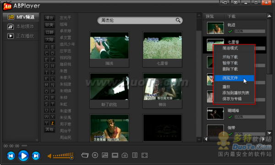Image resolution: width=275 pixels, height=165 pixels.
Task: Choose artist 庄学忠 in list
Action: (x=65, y=51)
